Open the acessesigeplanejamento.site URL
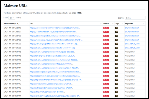 [x=55, y=72]
